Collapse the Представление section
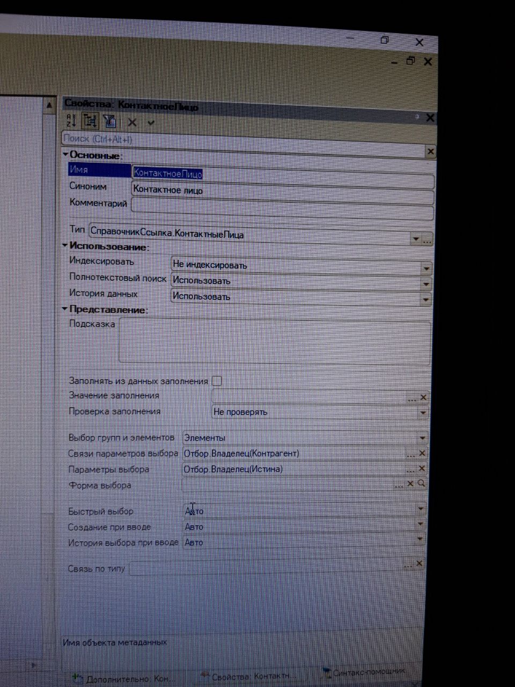This screenshot has width=515, height=687. pyautogui.click(x=65, y=309)
